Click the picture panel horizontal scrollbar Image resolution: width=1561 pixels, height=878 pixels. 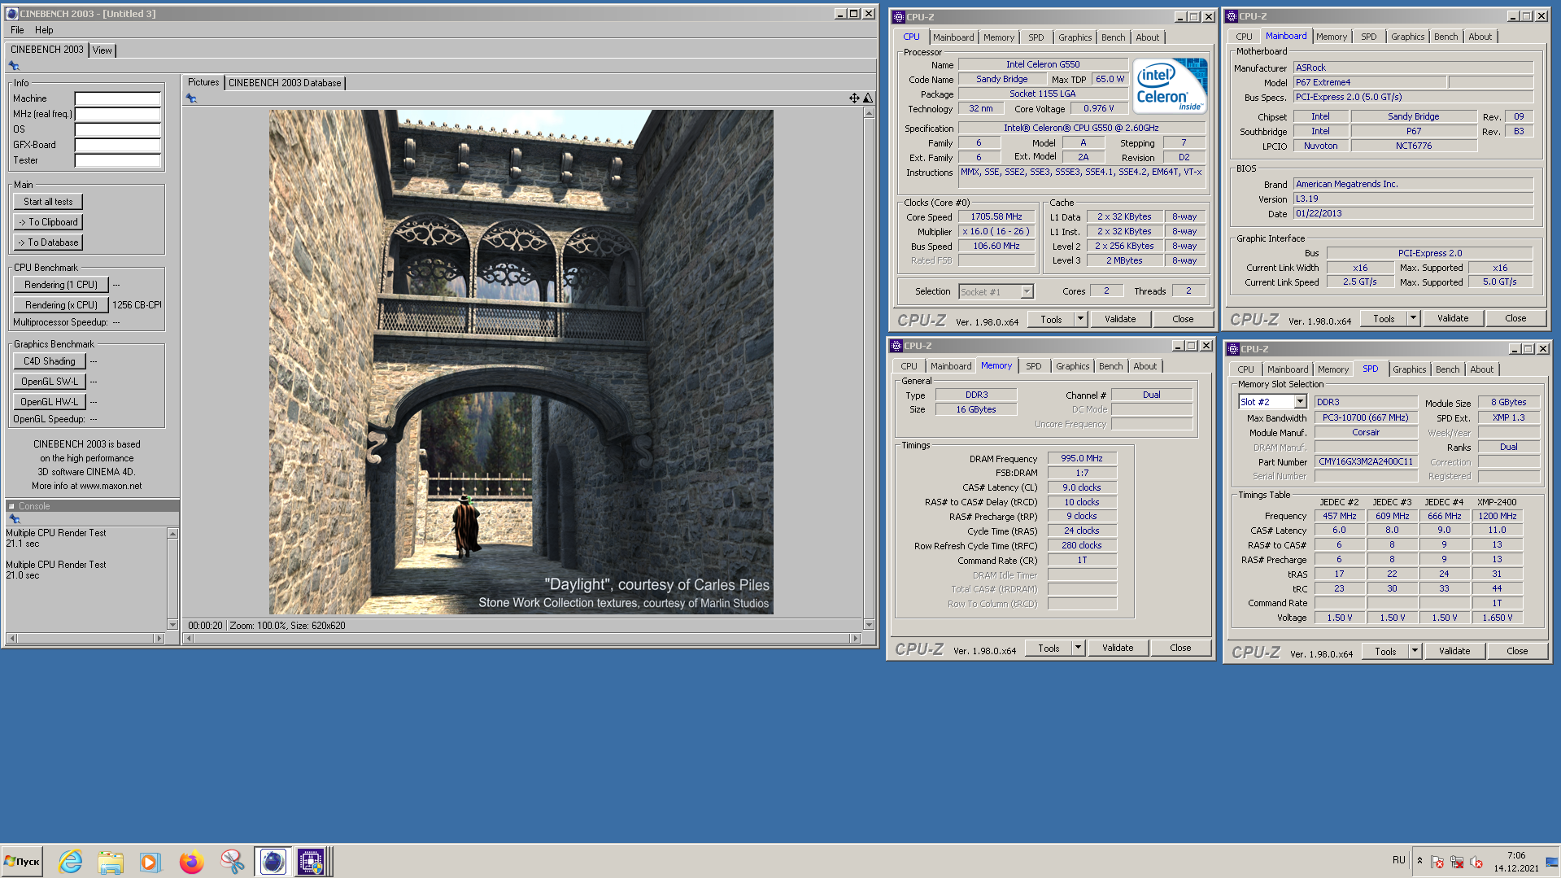pyautogui.click(x=522, y=639)
